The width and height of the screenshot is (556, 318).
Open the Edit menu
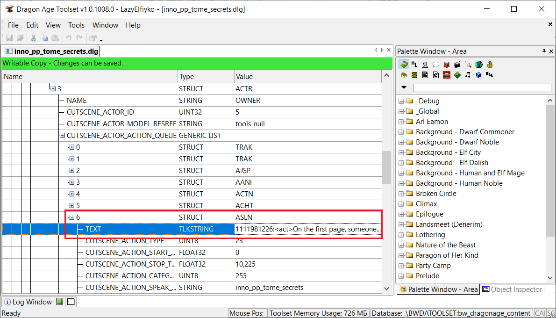(x=32, y=25)
